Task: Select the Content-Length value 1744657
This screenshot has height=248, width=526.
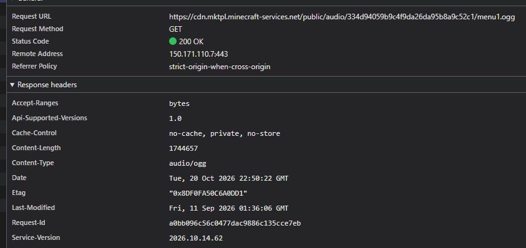Action: tap(183, 148)
